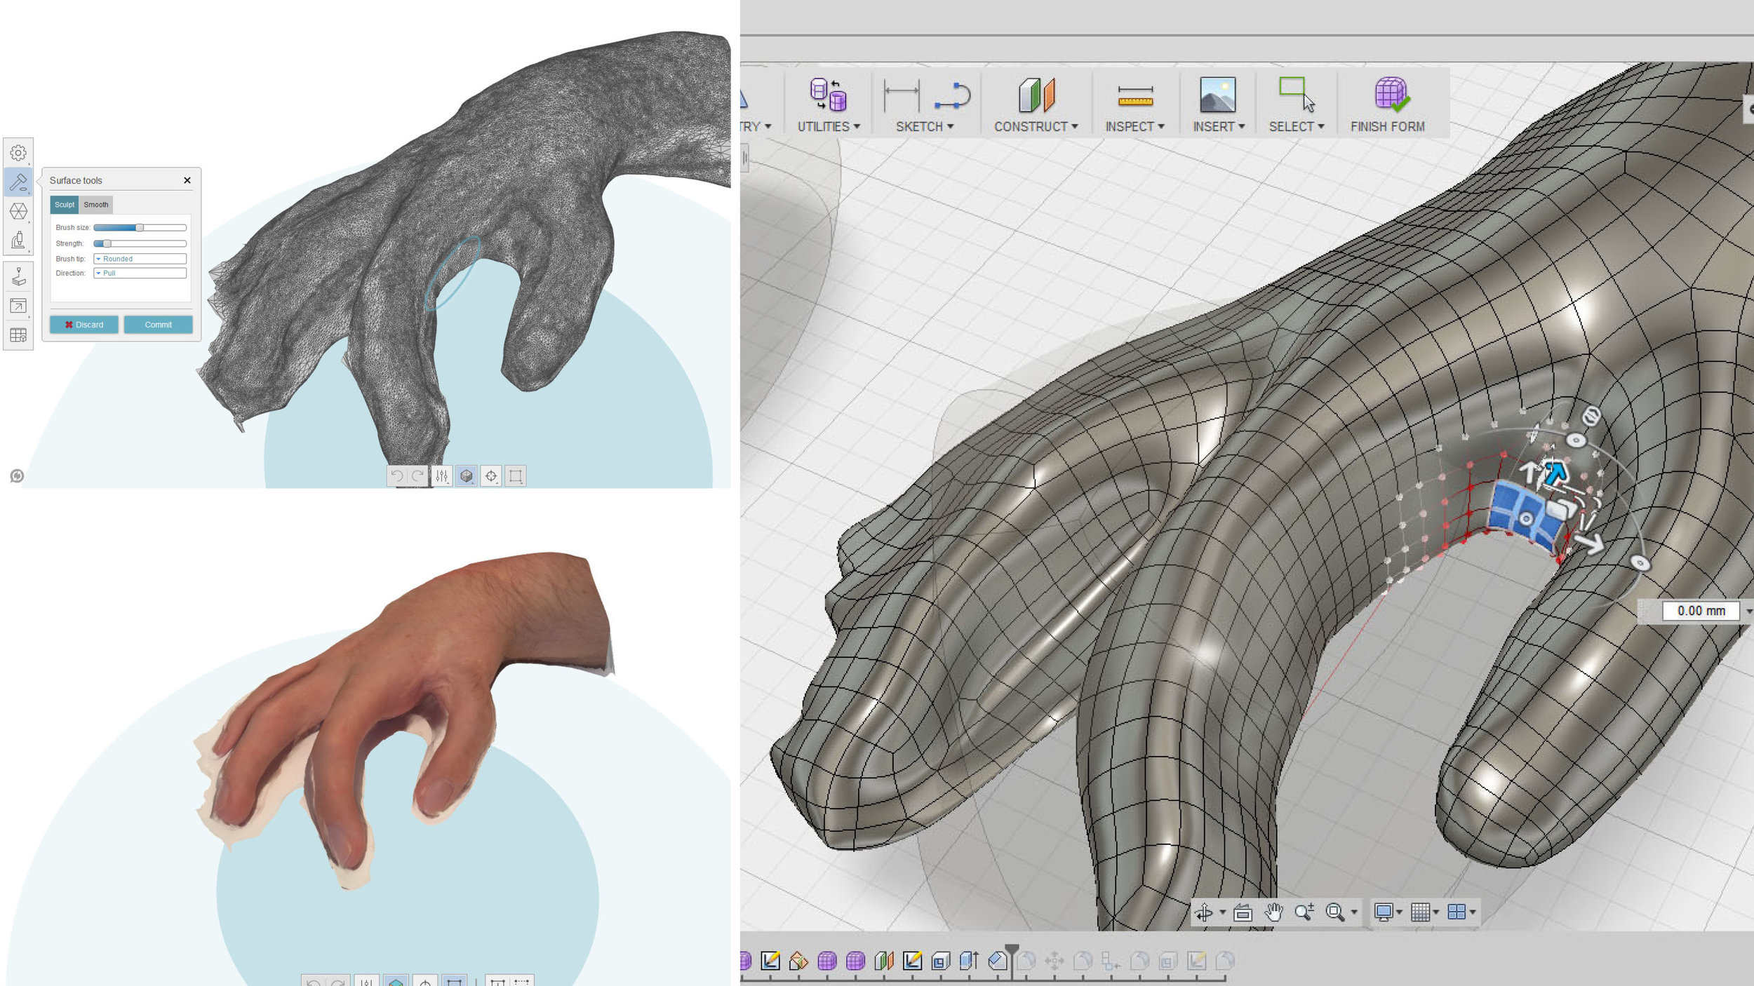Click on the Brush size slider
Image resolution: width=1754 pixels, height=986 pixels.
140,228
